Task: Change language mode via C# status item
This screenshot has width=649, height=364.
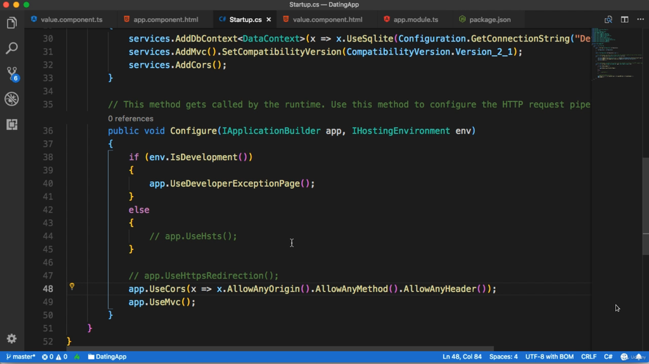Action: click(608, 357)
